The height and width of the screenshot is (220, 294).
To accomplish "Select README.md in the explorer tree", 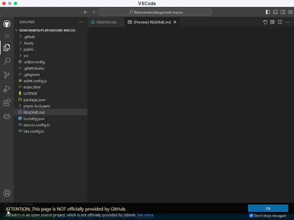I will click(x=50, y=112).
